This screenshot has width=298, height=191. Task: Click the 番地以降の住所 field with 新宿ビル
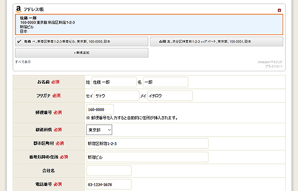click(x=147, y=157)
